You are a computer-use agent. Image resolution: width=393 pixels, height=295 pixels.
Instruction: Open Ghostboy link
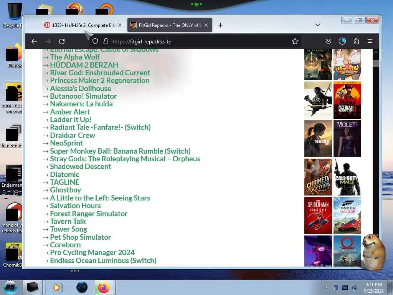65,190
